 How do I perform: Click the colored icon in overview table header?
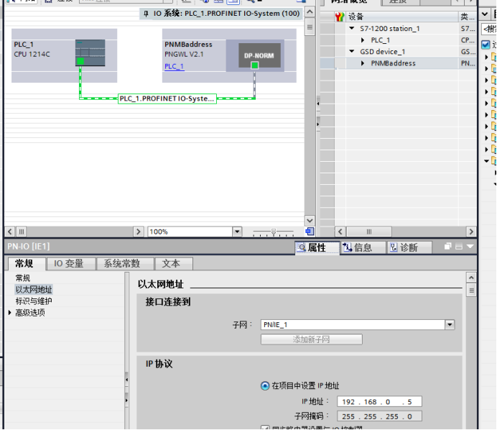(340, 17)
